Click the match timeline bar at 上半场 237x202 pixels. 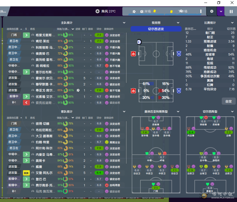click(x=145, y=12)
